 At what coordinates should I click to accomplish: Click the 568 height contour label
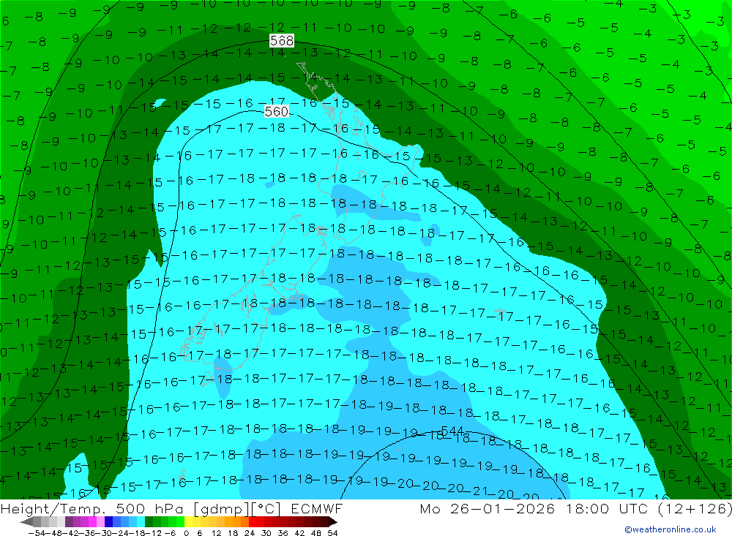(282, 41)
